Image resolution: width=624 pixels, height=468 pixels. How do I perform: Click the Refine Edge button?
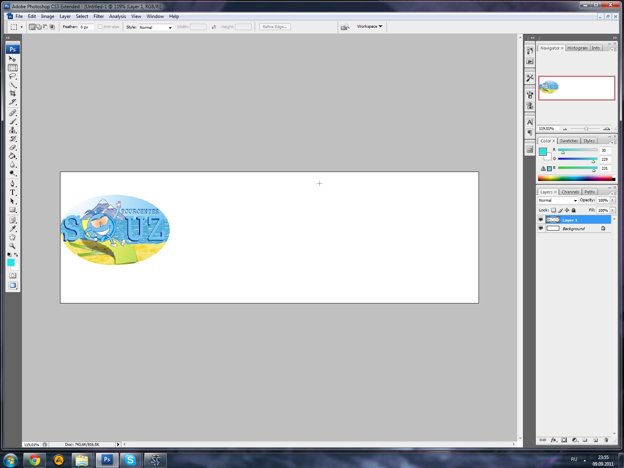click(x=275, y=27)
